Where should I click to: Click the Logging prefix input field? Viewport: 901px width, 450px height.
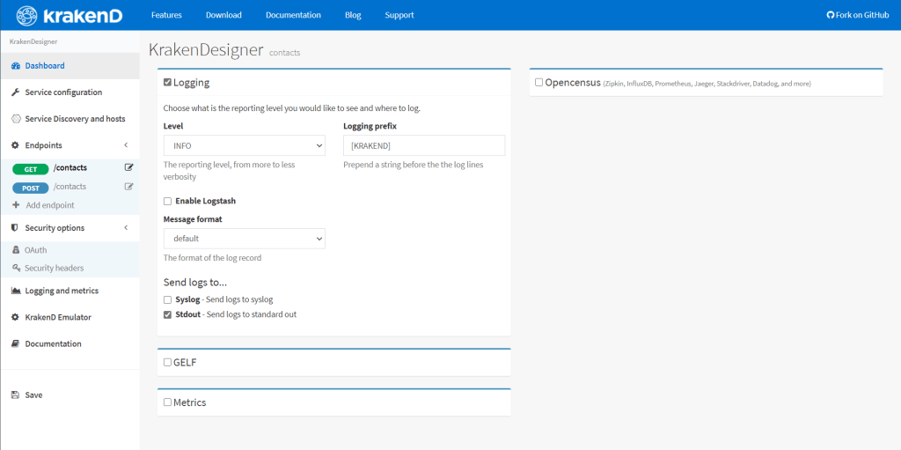[424, 145]
